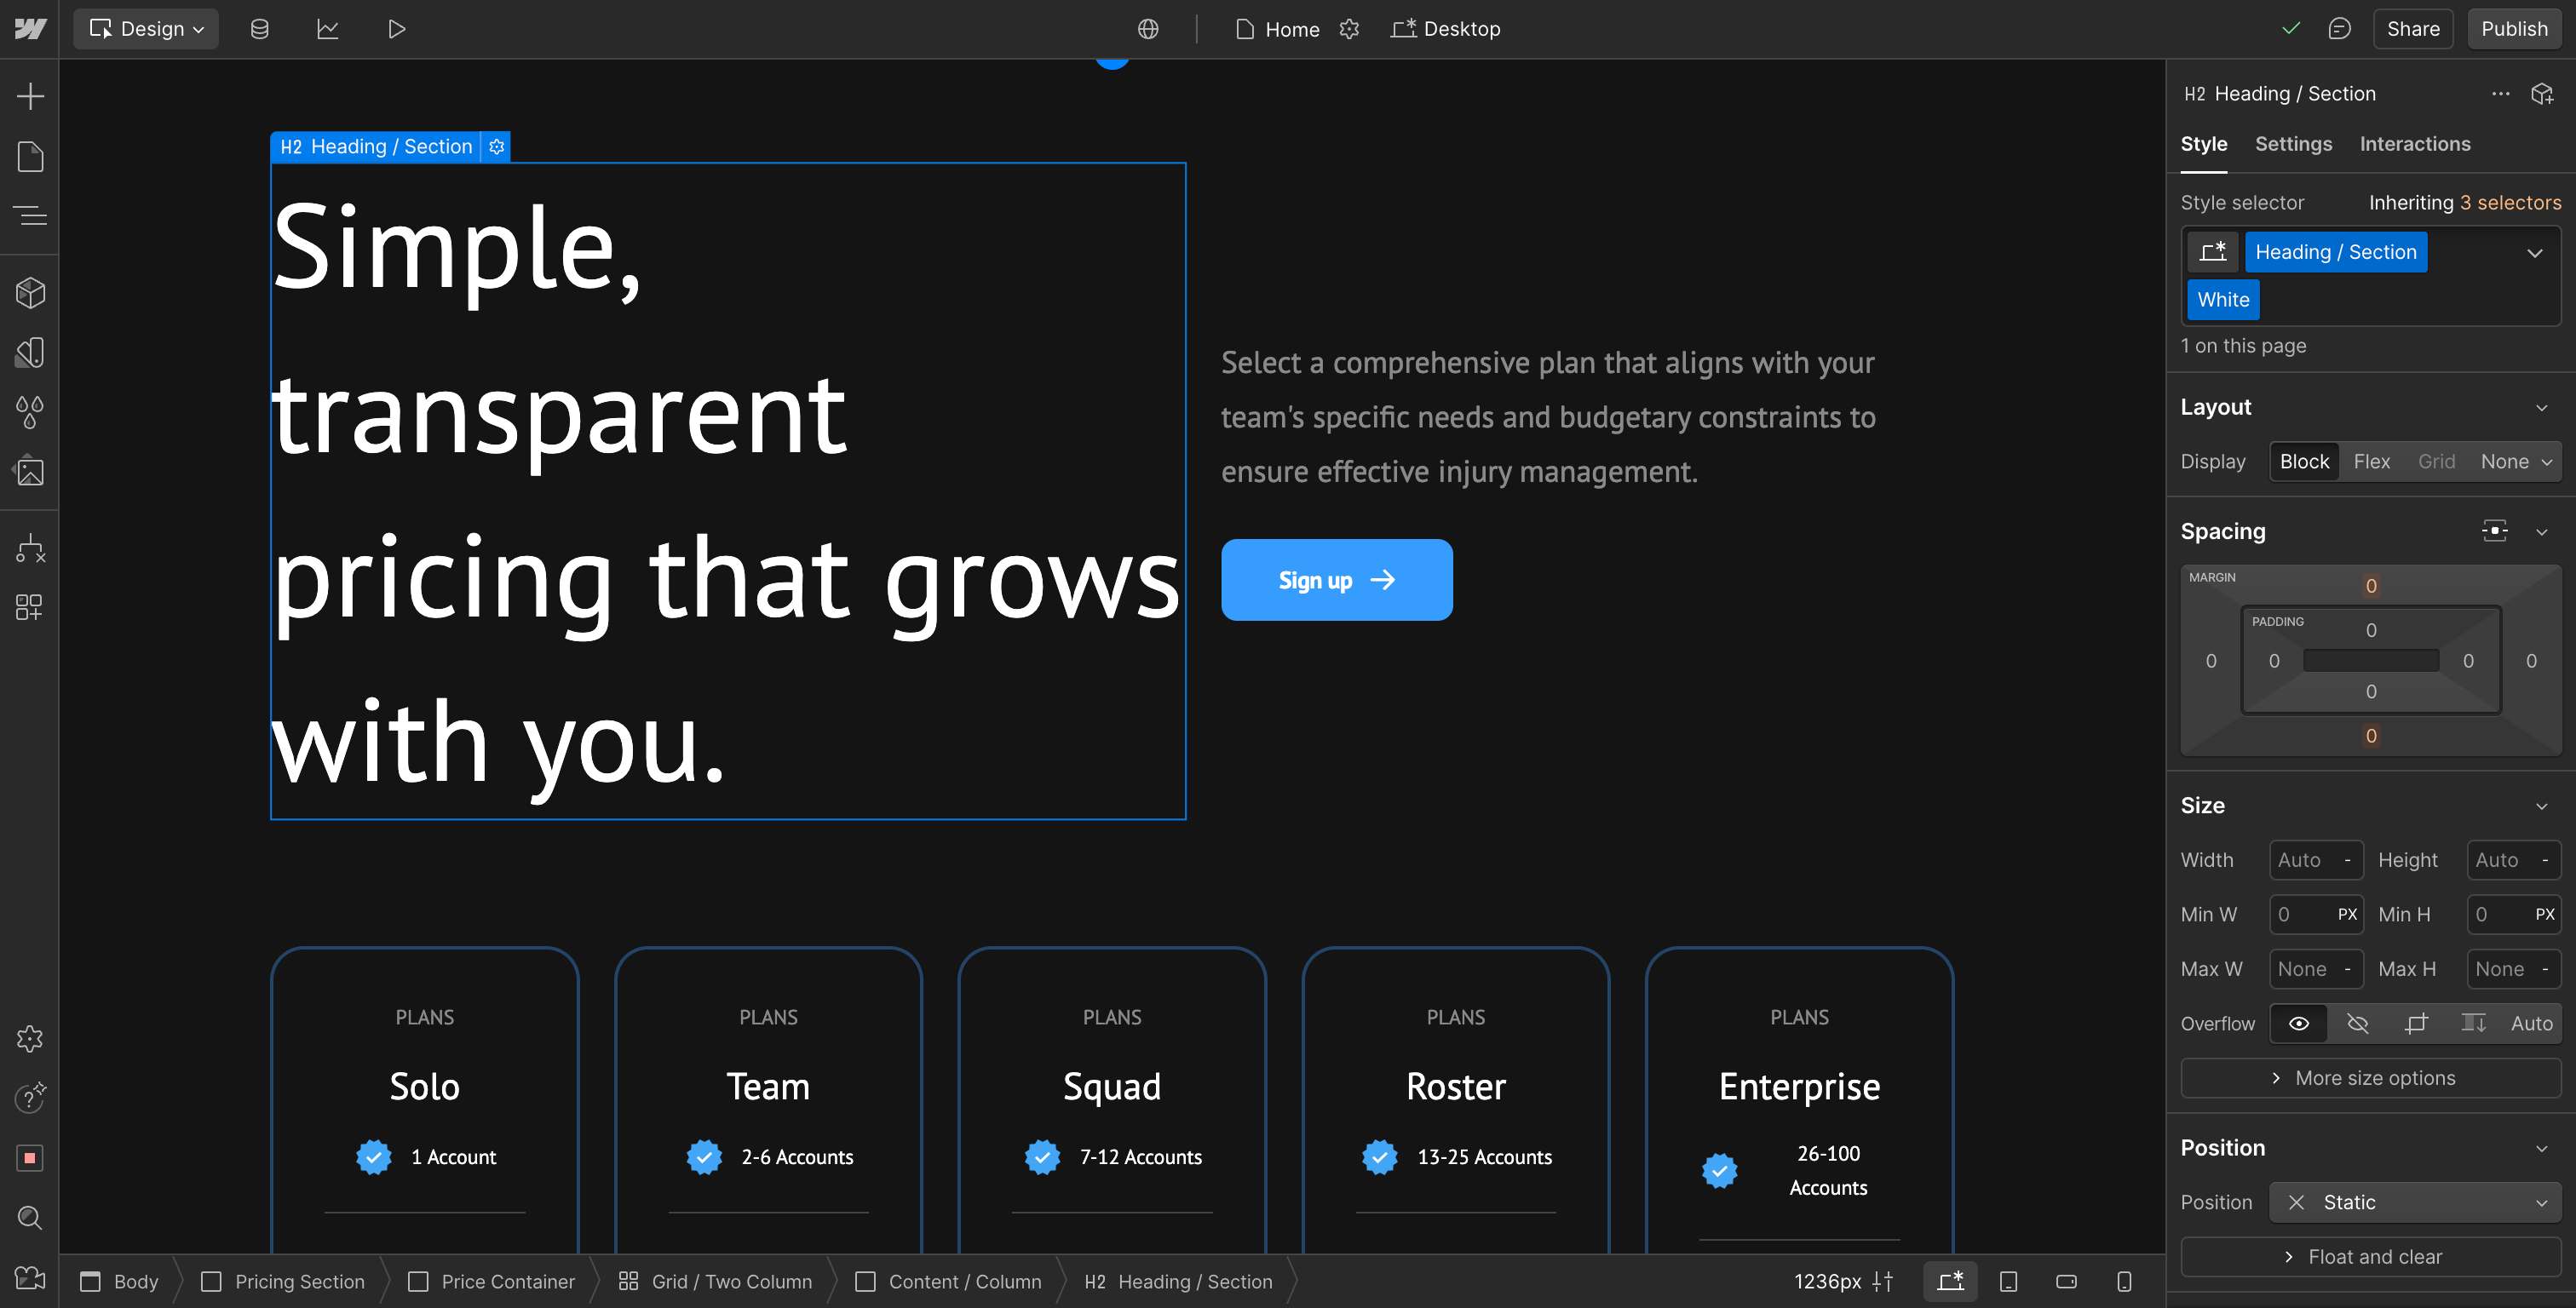Image resolution: width=2576 pixels, height=1308 pixels.
Task: Collapse the Spacing section
Action: point(2541,531)
